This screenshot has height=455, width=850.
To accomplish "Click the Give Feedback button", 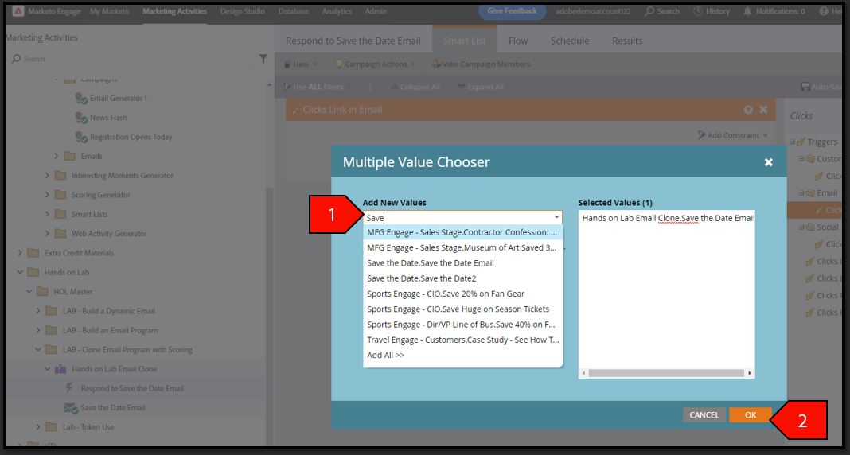I will pyautogui.click(x=513, y=11).
